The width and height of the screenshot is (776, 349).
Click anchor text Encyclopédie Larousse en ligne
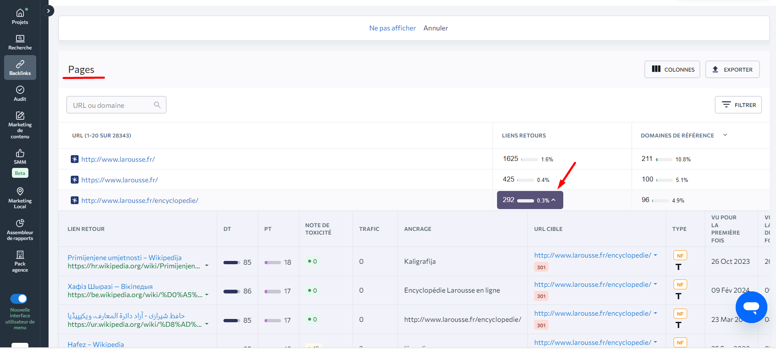452,290
